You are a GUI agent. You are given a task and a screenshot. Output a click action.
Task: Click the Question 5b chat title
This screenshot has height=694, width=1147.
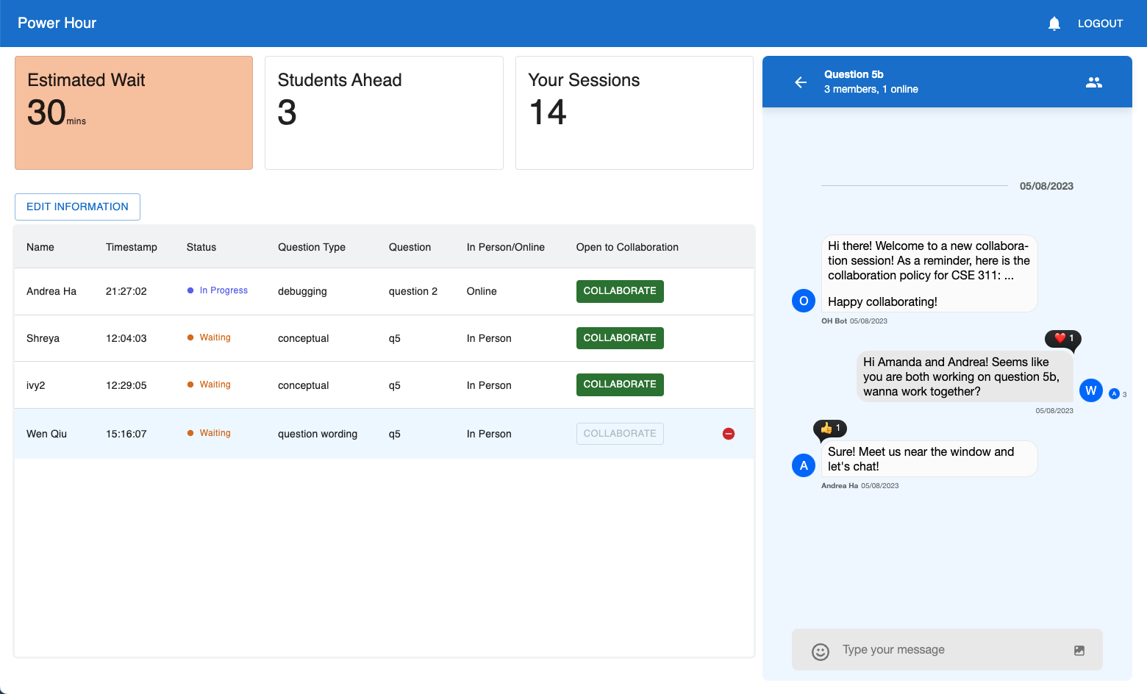854,74
